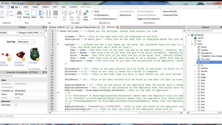This screenshot has width=222, height=125.
Task: Expand the Mag2 tree node
Action: (195, 77)
